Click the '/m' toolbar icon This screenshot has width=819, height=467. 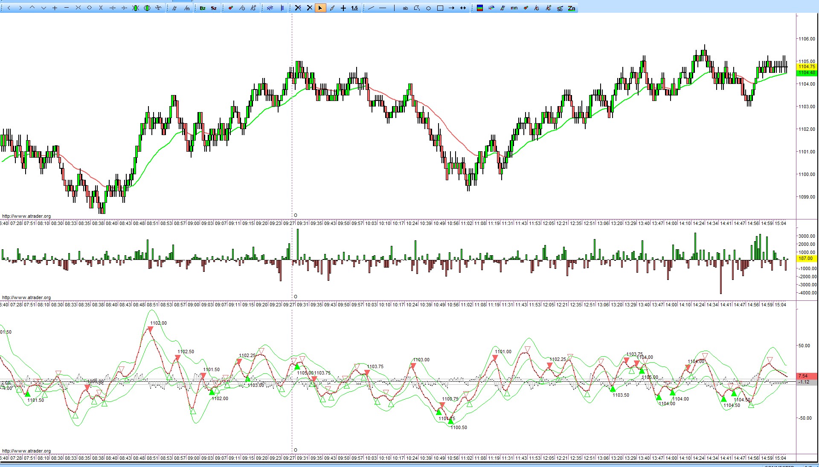pyautogui.click(x=187, y=8)
